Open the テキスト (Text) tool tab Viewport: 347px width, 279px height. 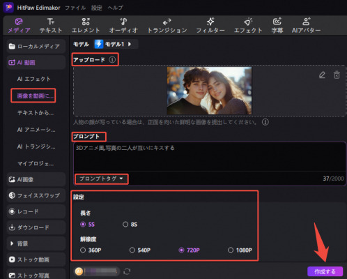[51, 25]
